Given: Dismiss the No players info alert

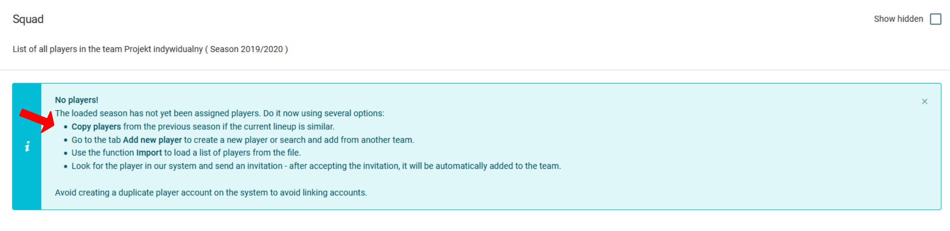Looking at the screenshot, I should click(924, 101).
